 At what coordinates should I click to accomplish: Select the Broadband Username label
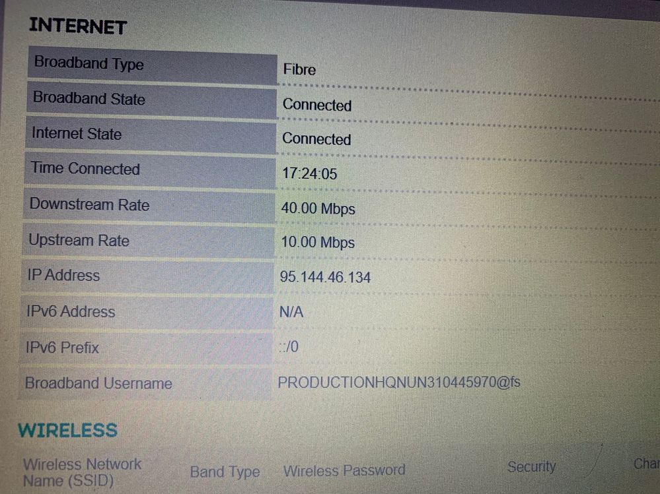(x=98, y=383)
